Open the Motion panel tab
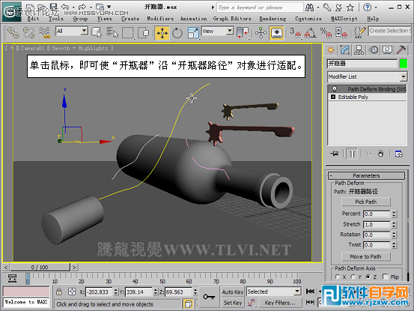The image size is (414, 311). coord(374,49)
